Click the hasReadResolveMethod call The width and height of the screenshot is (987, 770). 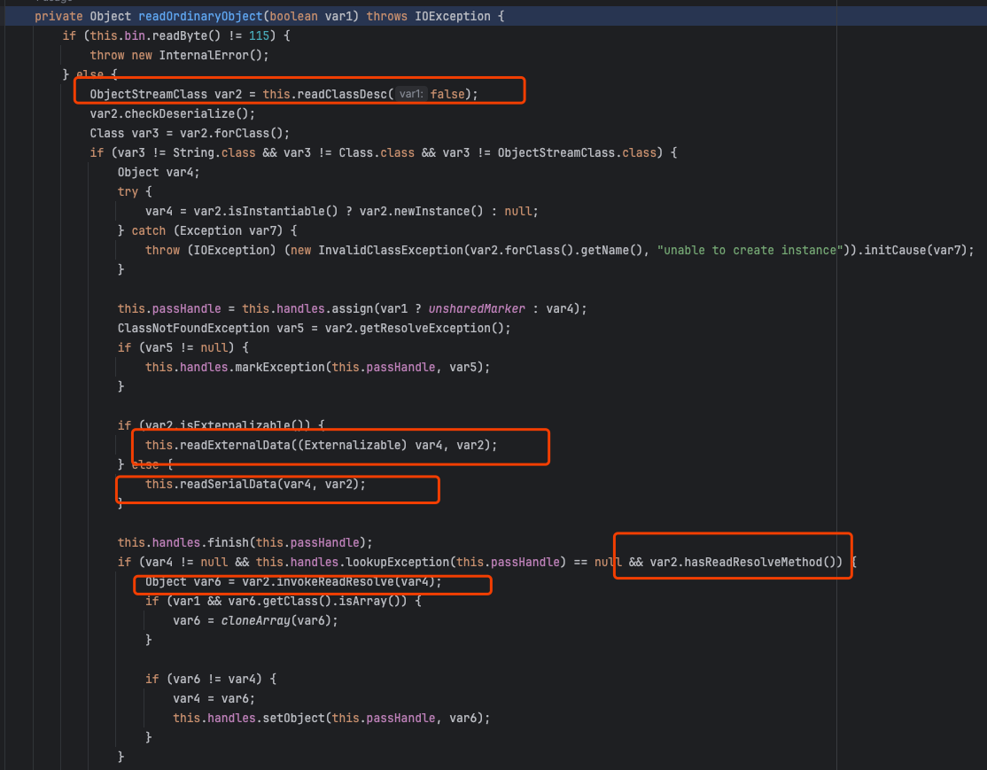(x=757, y=562)
